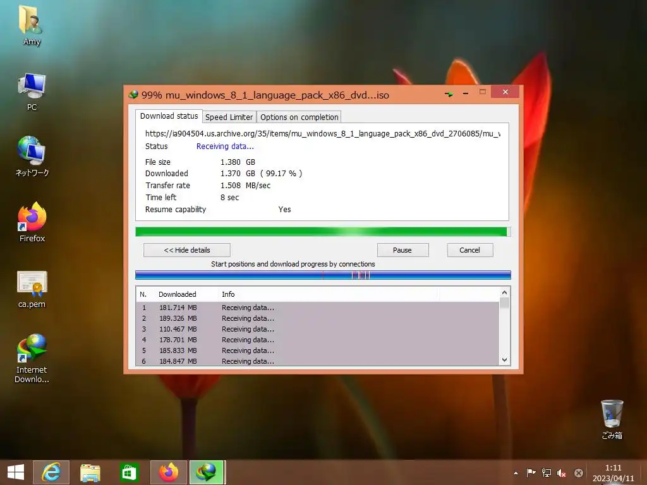Image resolution: width=647 pixels, height=485 pixels.
Task: Show hidden tray icons arrow
Action: [516, 472]
